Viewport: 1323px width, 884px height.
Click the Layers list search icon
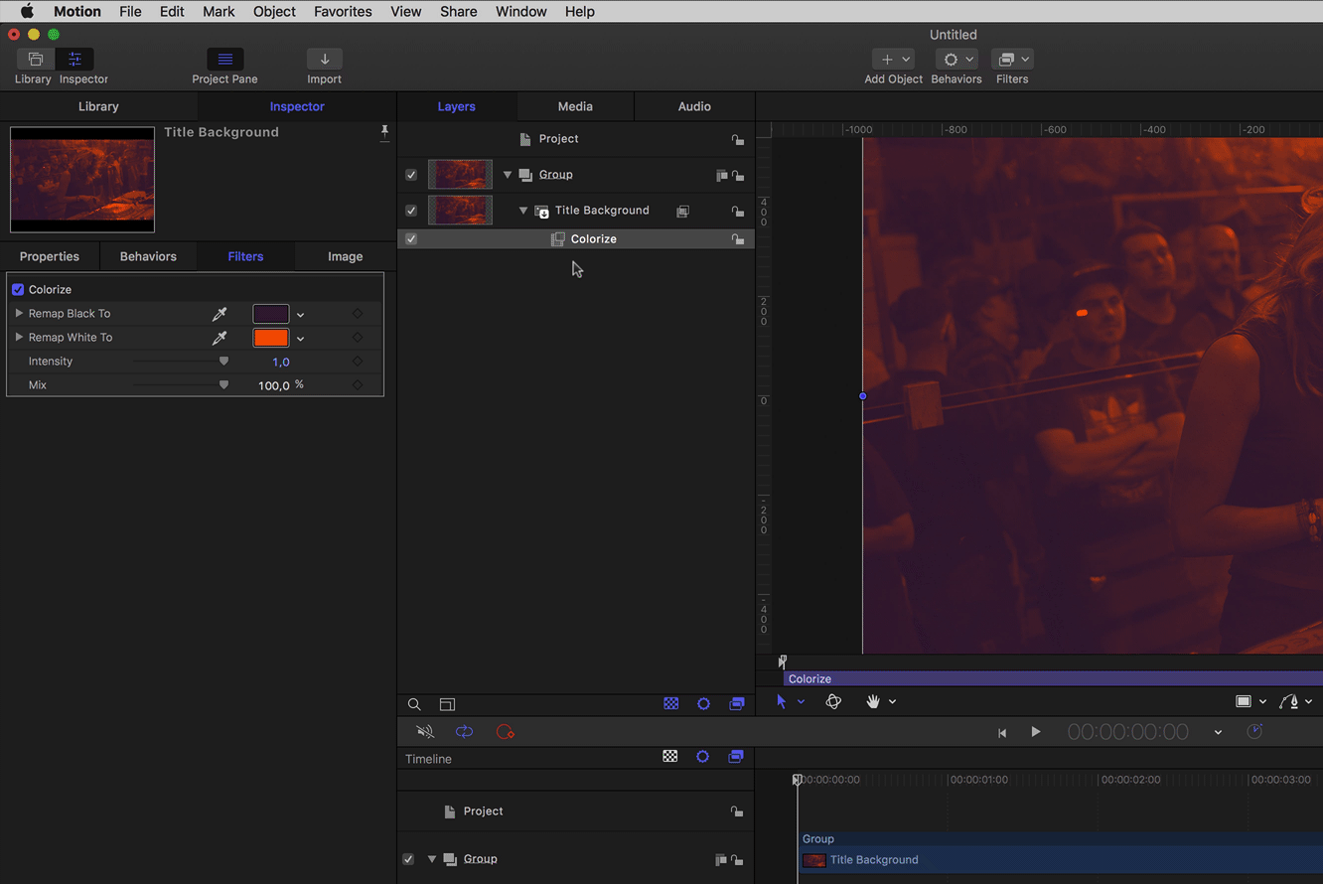414,704
